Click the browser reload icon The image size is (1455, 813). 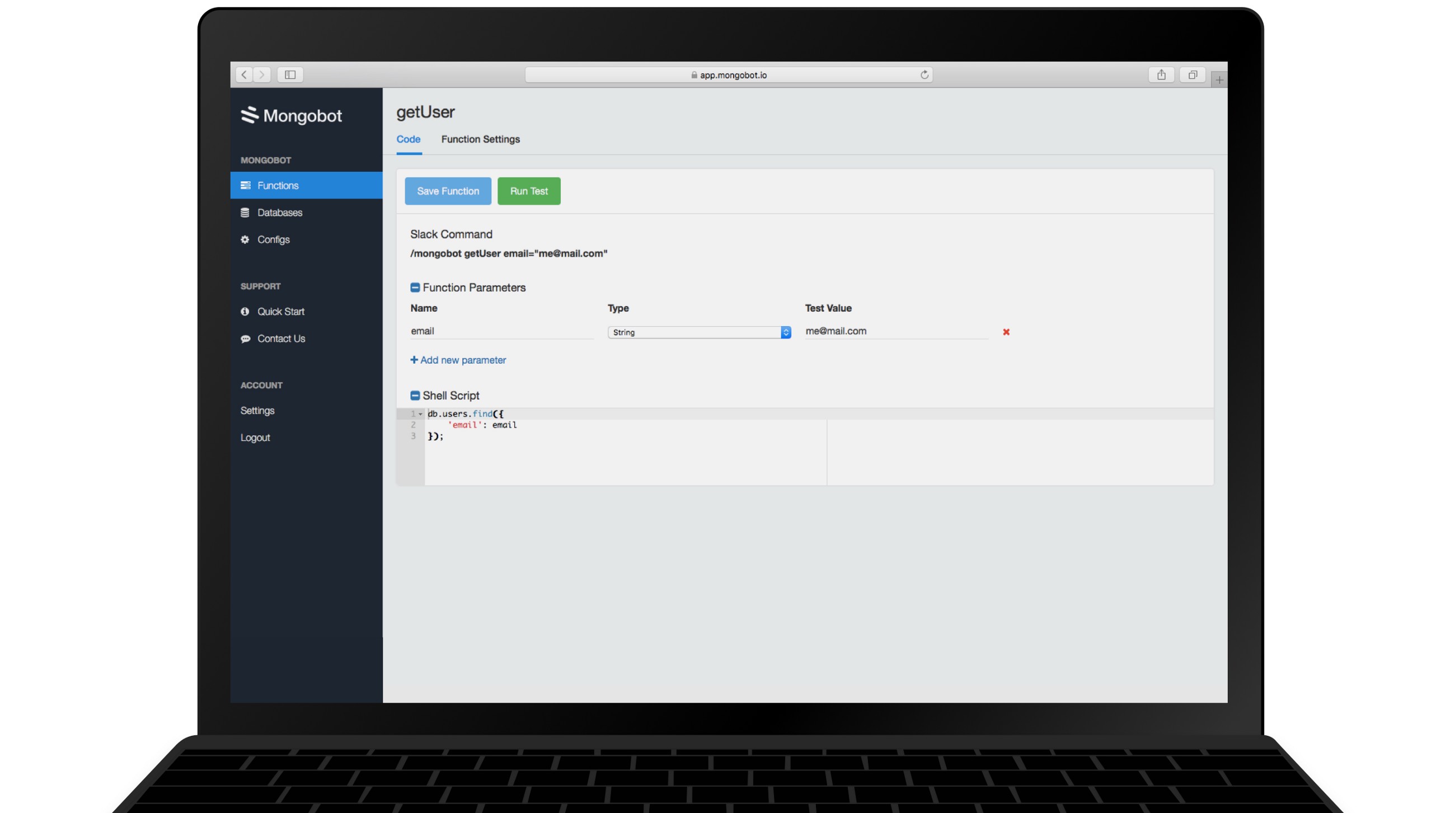(924, 75)
